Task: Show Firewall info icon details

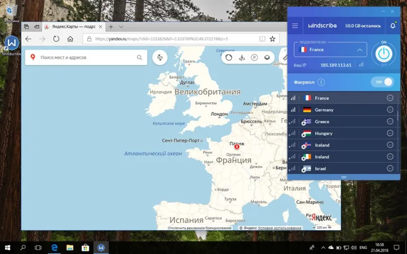Action: click(321, 82)
